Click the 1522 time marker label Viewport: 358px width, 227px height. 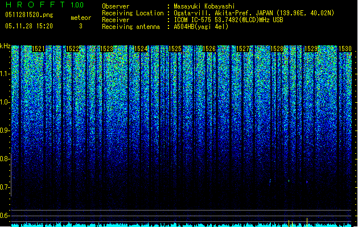pyautogui.click(x=72, y=49)
